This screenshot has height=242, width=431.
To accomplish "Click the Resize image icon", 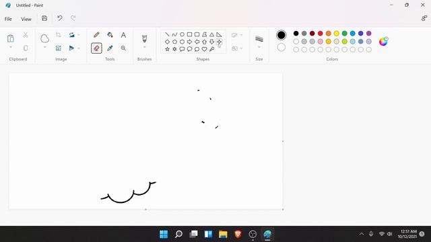I will click(59, 48).
